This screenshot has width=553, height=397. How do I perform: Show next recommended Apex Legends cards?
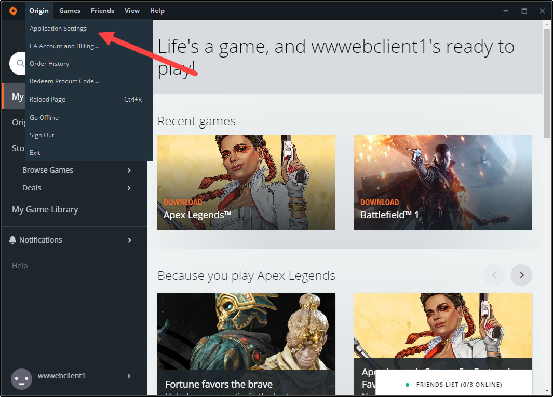point(521,275)
